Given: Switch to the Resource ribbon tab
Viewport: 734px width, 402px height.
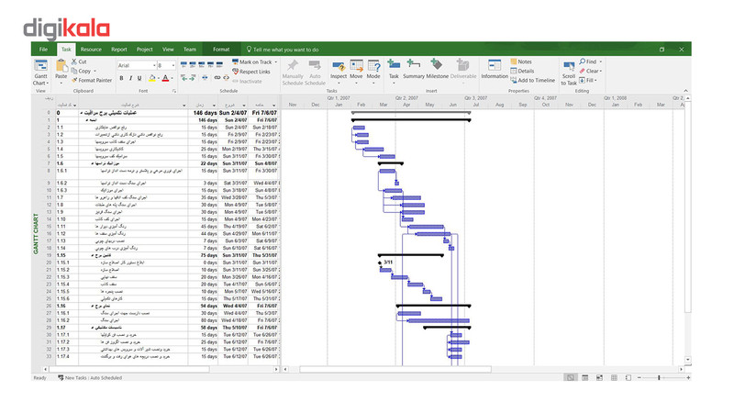Looking at the screenshot, I should 91,50.
